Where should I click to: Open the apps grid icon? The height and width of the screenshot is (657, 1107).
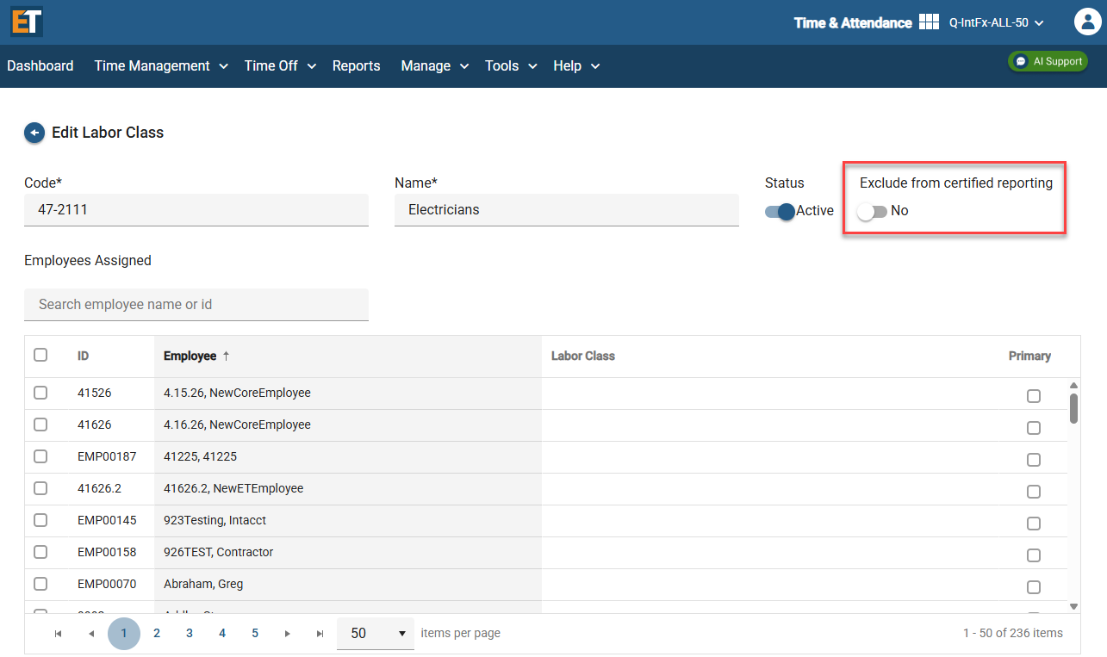coord(929,22)
